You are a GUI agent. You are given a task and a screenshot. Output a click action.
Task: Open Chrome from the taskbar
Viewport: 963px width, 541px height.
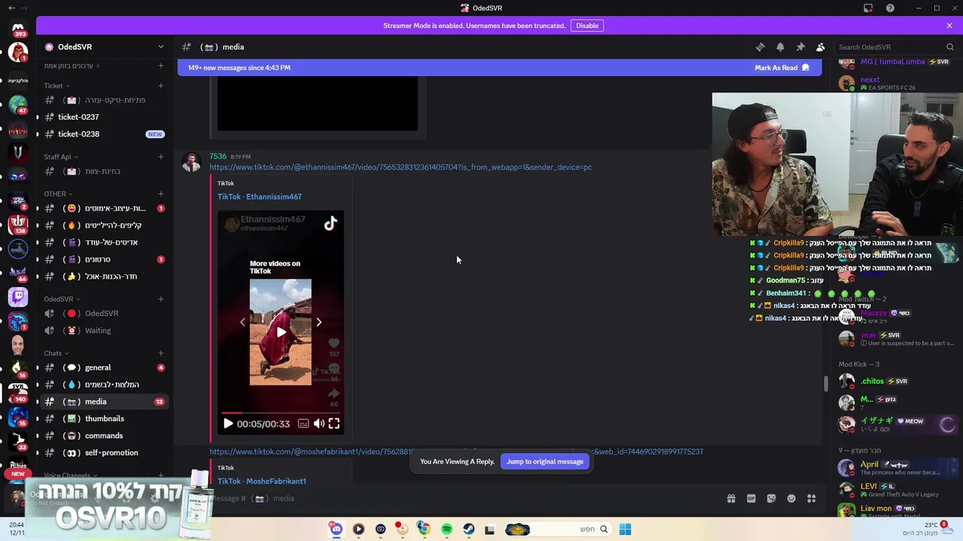(424, 529)
